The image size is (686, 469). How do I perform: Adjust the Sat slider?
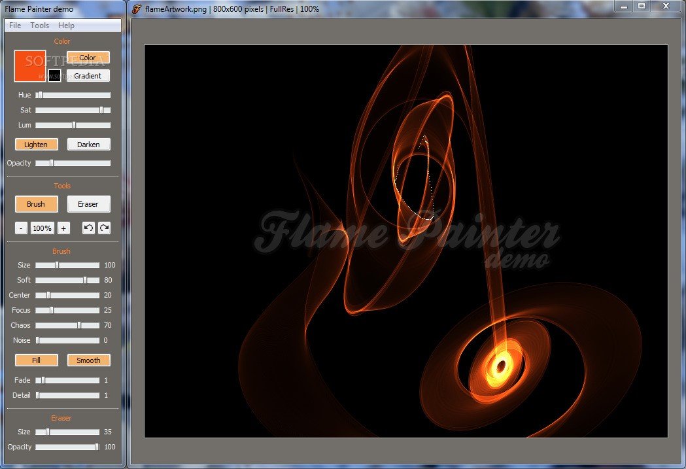coord(73,110)
